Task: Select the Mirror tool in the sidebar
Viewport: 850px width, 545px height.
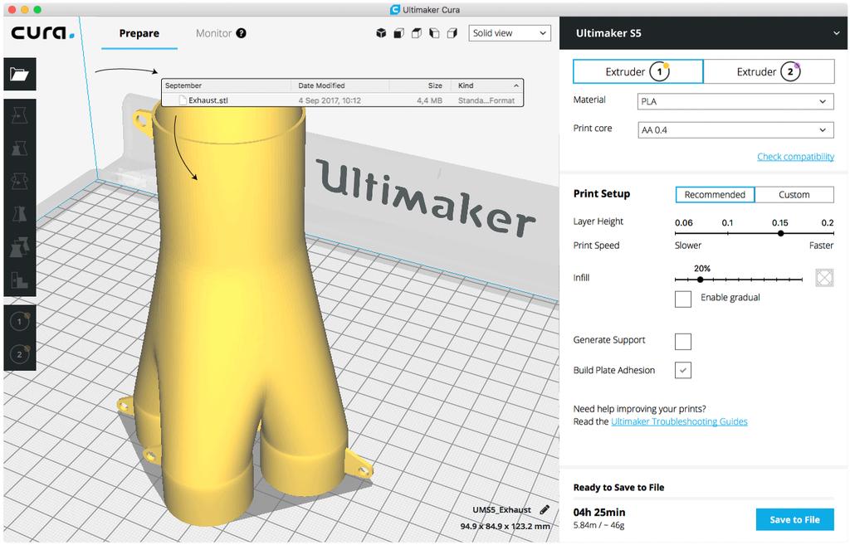Action: coord(20,214)
